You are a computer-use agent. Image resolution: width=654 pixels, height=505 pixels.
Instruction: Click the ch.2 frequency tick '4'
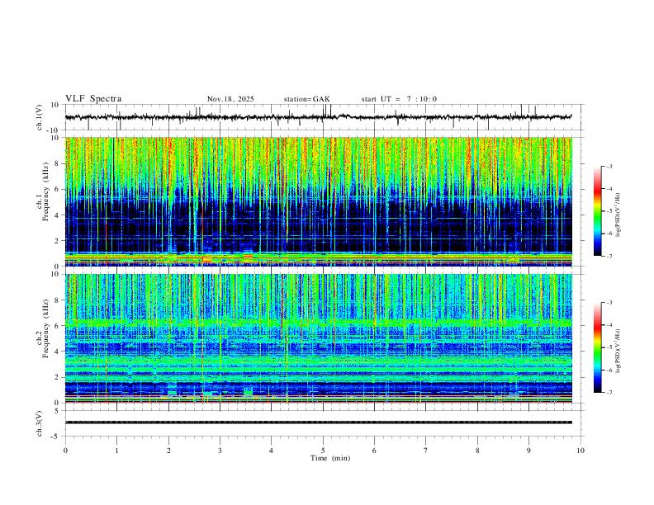tap(56, 352)
